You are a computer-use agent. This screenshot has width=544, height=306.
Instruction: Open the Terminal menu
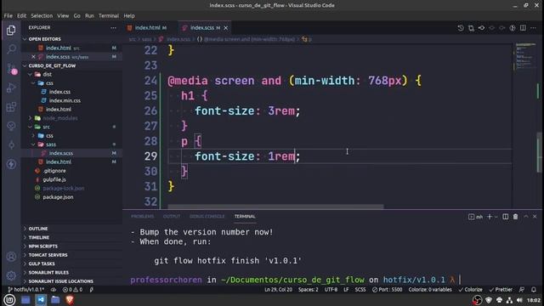[109, 15]
